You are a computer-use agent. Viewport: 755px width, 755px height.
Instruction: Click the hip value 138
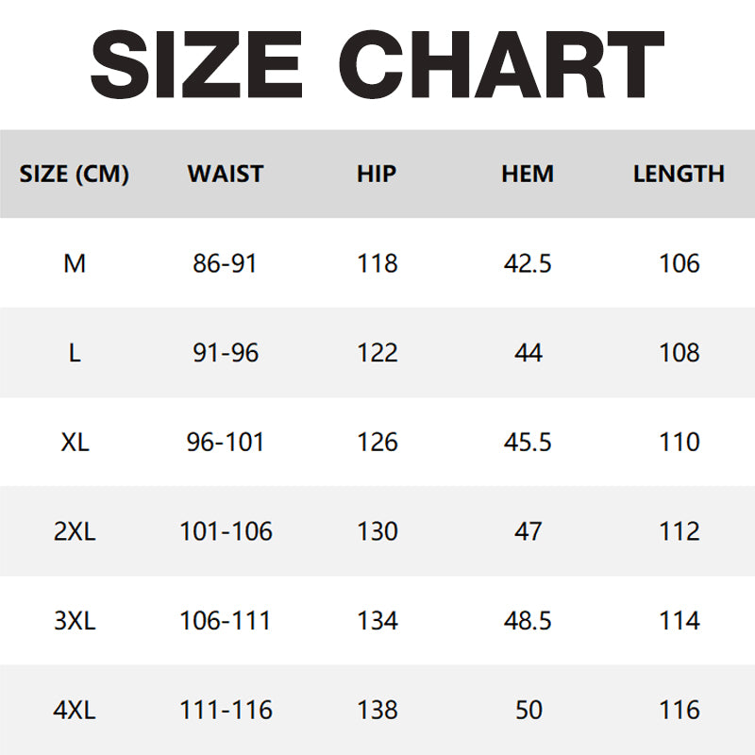[x=377, y=710]
